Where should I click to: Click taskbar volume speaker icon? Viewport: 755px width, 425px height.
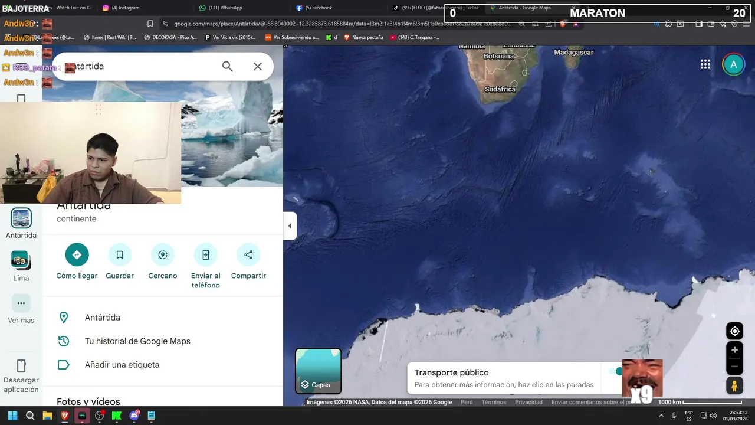click(x=713, y=416)
